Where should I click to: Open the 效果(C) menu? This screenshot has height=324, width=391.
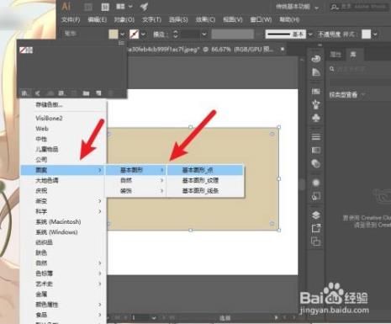pyautogui.click(x=205, y=19)
